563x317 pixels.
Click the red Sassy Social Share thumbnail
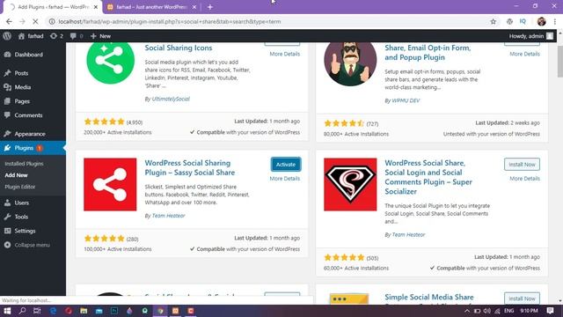[x=110, y=184]
